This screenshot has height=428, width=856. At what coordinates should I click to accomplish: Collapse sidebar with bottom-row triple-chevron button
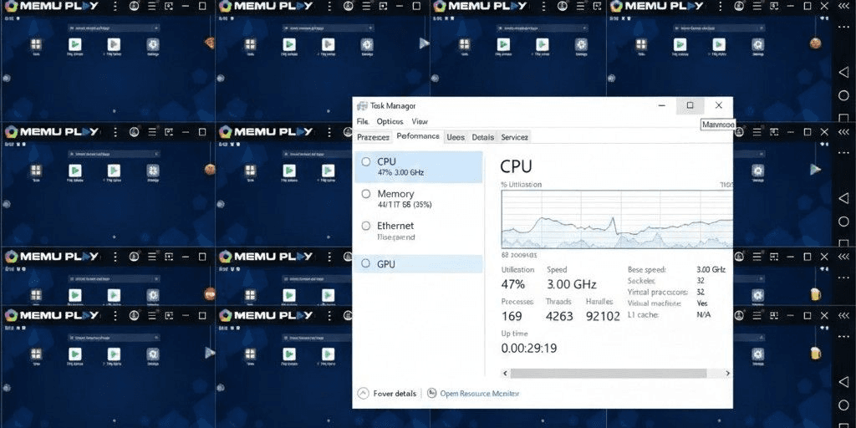pyautogui.click(x=843, y=315)
